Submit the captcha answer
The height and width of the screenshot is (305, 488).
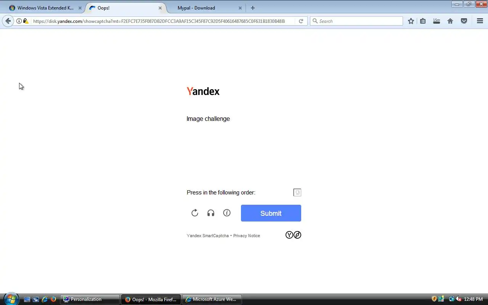[x=271, y=213]
